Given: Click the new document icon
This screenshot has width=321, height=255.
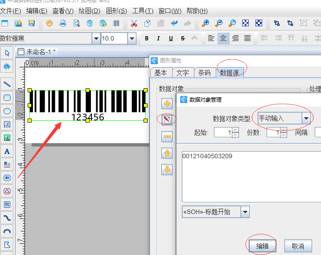Looking at the screenshot, I should pyautogui.click(x=5, y=23).
